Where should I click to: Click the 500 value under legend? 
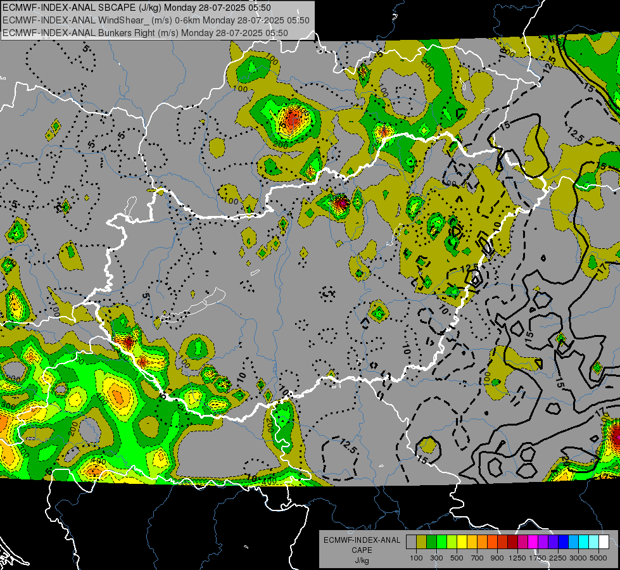(x=457, y=558)
